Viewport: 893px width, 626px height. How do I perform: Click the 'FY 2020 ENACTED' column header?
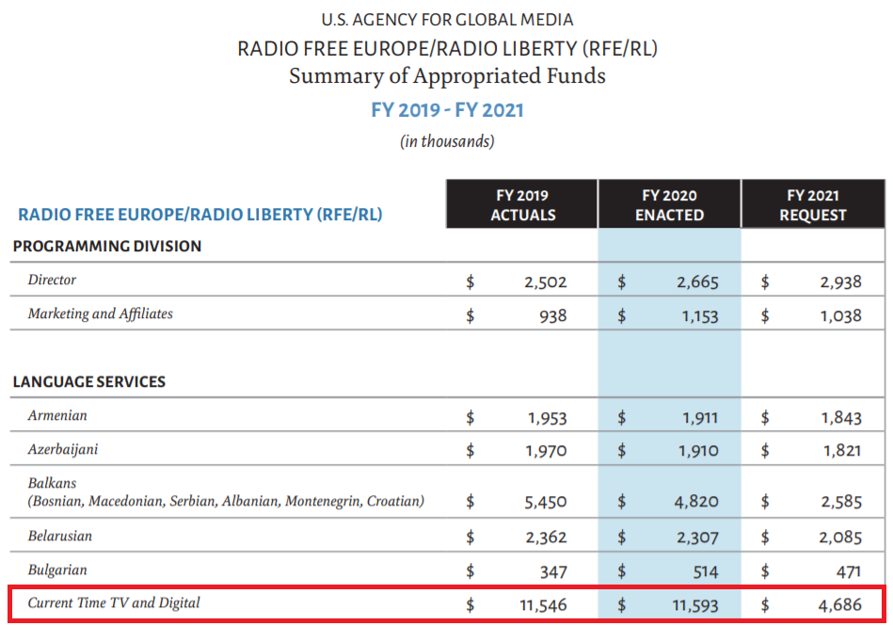669,205
